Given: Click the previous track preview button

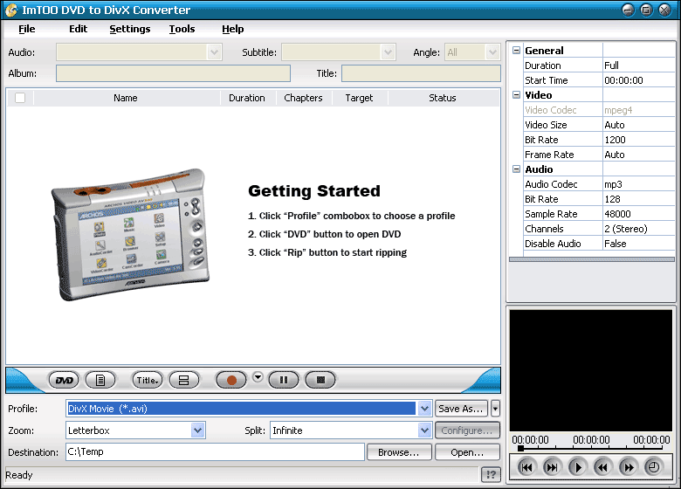Looking at the screenshot, I should [526, 467].
